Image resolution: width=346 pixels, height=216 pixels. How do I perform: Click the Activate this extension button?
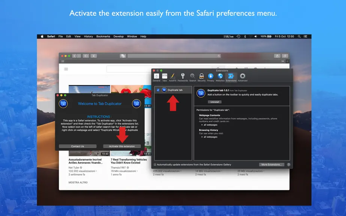122,146
